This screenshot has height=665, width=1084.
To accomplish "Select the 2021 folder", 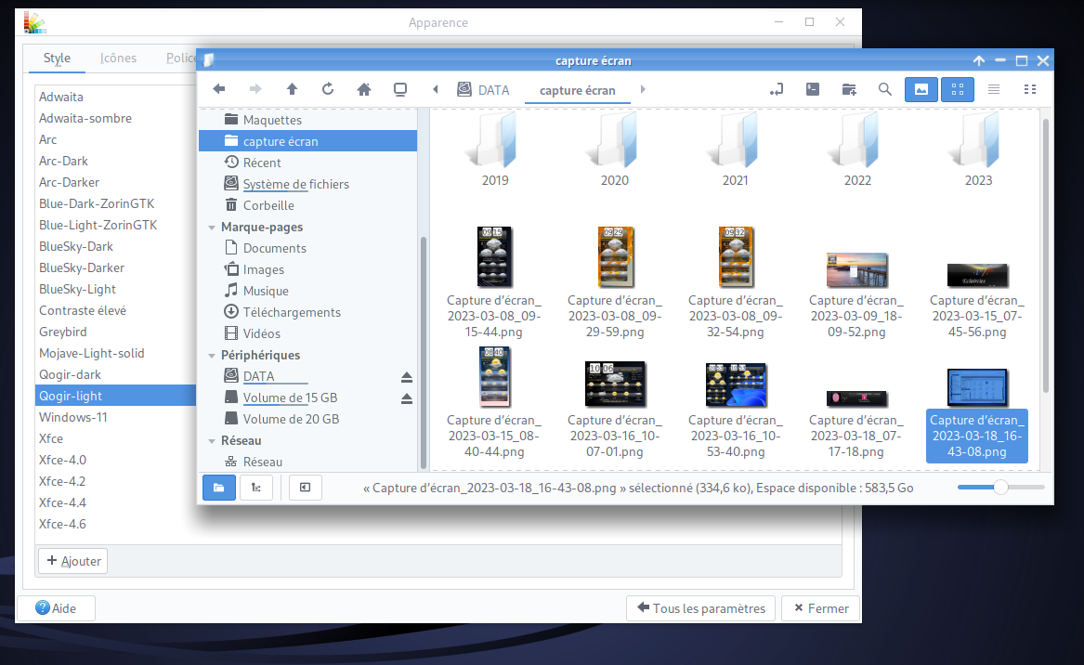I will pyautogui.click(x=735, y=150).
